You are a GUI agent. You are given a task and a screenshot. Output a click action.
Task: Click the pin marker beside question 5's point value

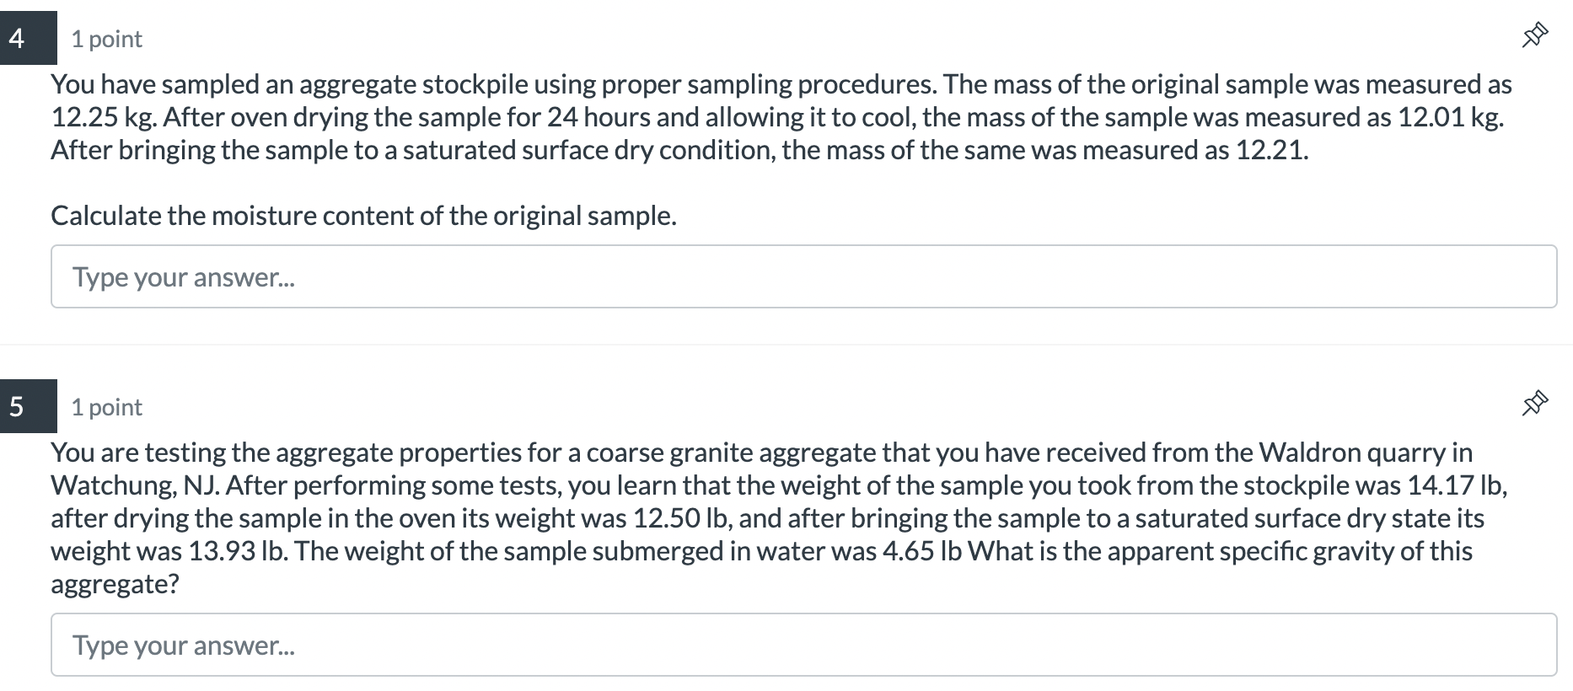click(1536, 403)
